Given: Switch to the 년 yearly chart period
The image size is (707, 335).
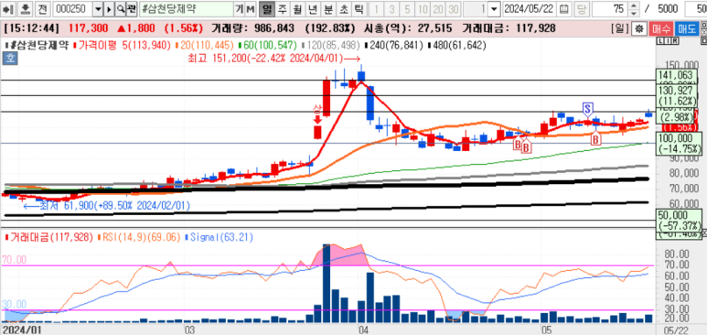Looking at the screenshot, I should [x=313, y=8].
